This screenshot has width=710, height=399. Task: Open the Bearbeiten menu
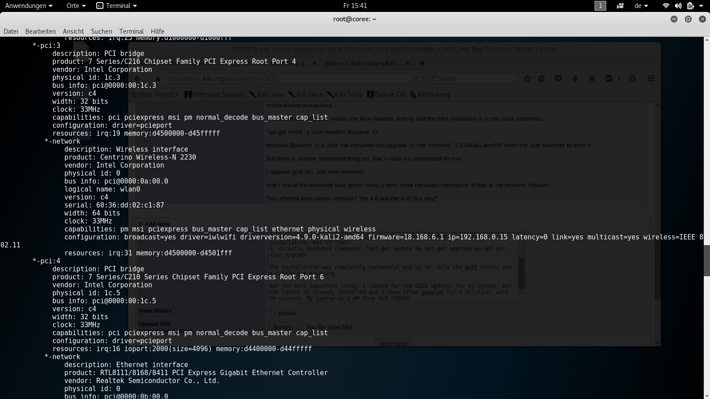tap(40, 31)
